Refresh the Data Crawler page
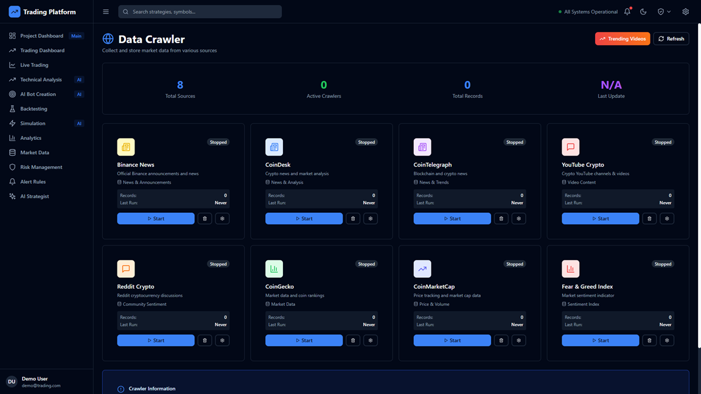This screenshot has width=701, height=394. pos(671,39)
